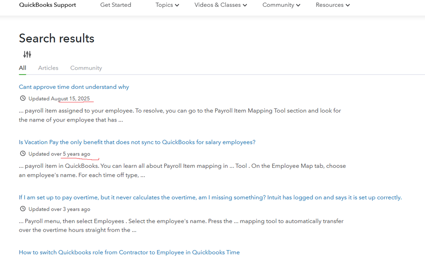Image resolution: width=425 pixels, height=260 pixels.
Task: Click the "Updated August 15, 2025" date text
Action: [59, 99]
